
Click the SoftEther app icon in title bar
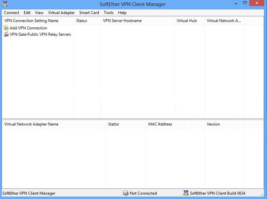[5, 4]
